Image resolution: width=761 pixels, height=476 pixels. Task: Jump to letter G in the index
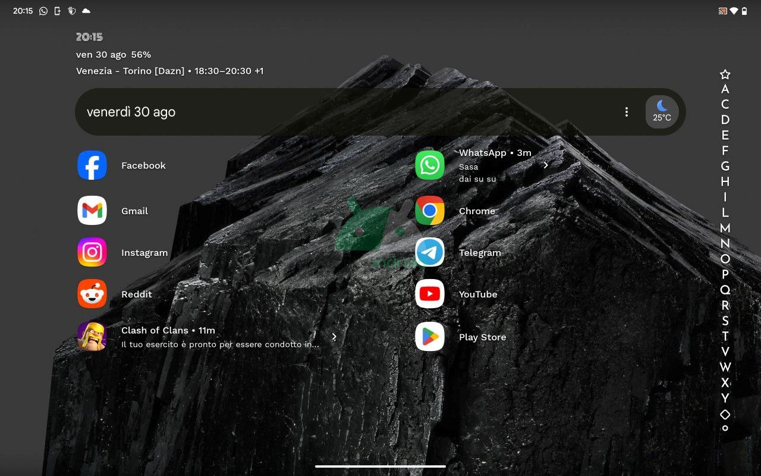point(725,166)
